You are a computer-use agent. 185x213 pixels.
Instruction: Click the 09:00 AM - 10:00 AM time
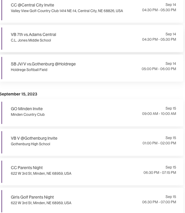pos(159,114)
